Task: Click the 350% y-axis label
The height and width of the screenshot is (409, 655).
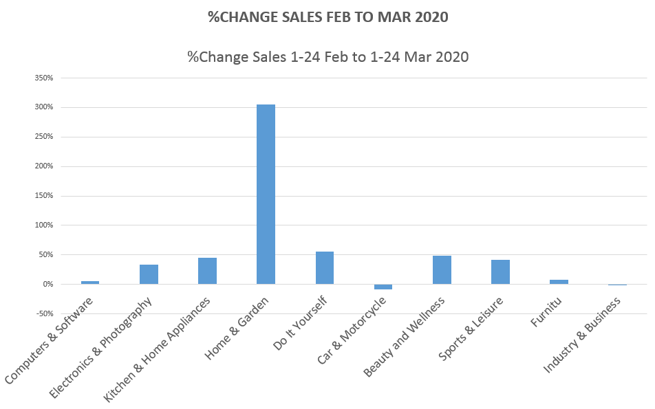Action: pyautogui.click(x=43, y=78)
